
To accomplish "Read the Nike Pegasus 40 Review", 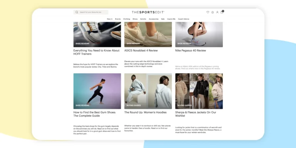I will [190, 50].
